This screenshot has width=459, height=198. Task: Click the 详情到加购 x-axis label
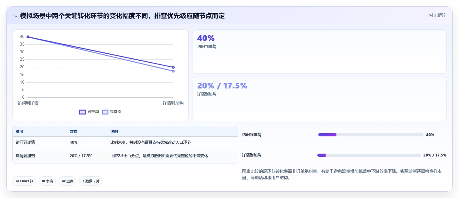pyautogui.click(x=173, y=103)
